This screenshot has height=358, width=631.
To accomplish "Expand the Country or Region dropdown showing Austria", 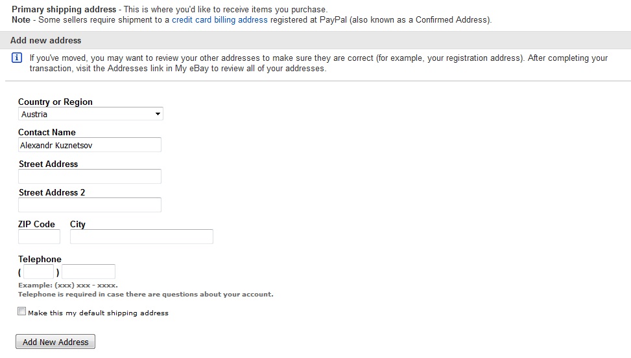I will pos(91,114).
